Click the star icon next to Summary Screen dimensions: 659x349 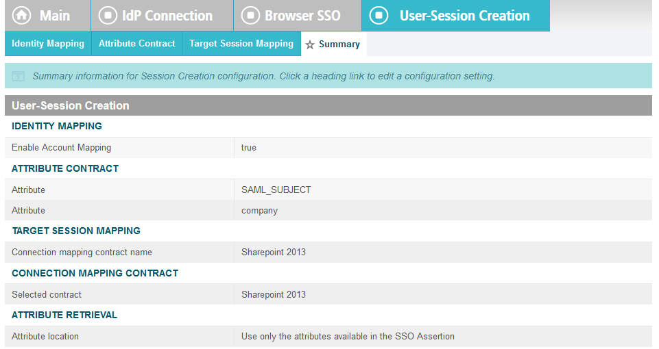pos(310,44)
